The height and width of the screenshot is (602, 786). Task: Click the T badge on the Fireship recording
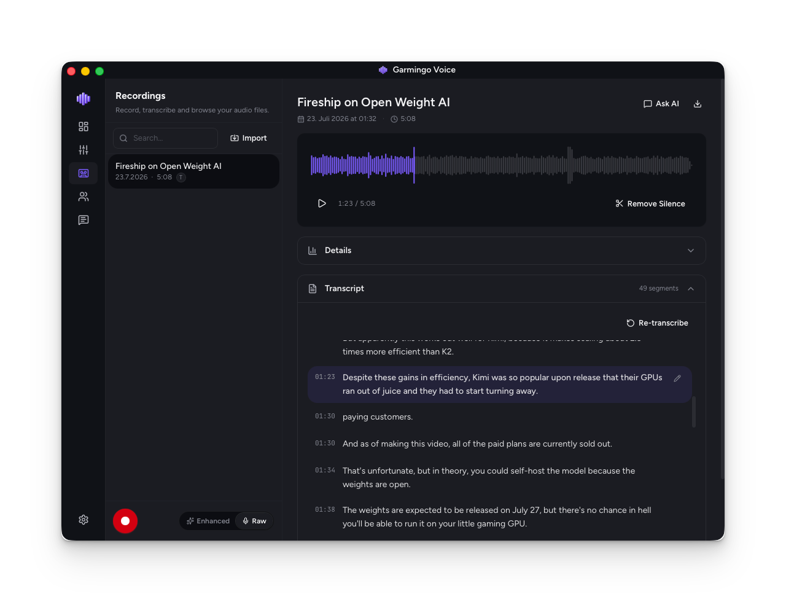(181, 178)
